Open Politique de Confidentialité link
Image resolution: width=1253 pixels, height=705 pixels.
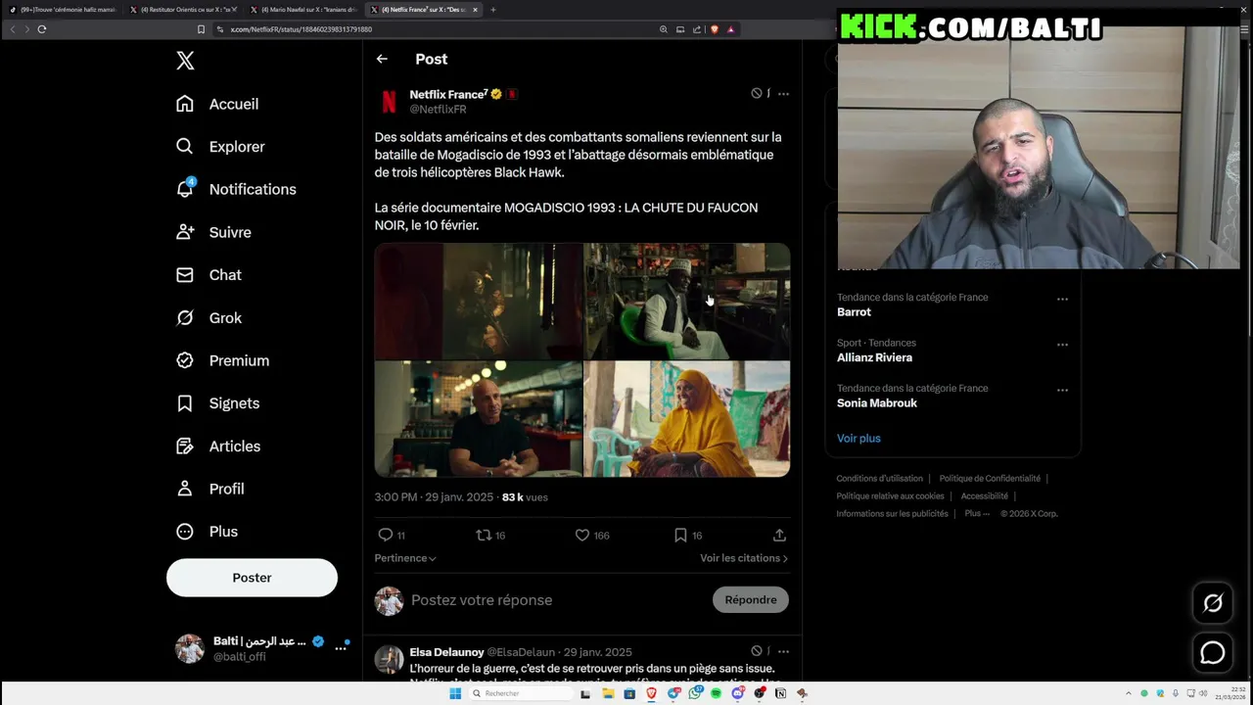point(990,479)
